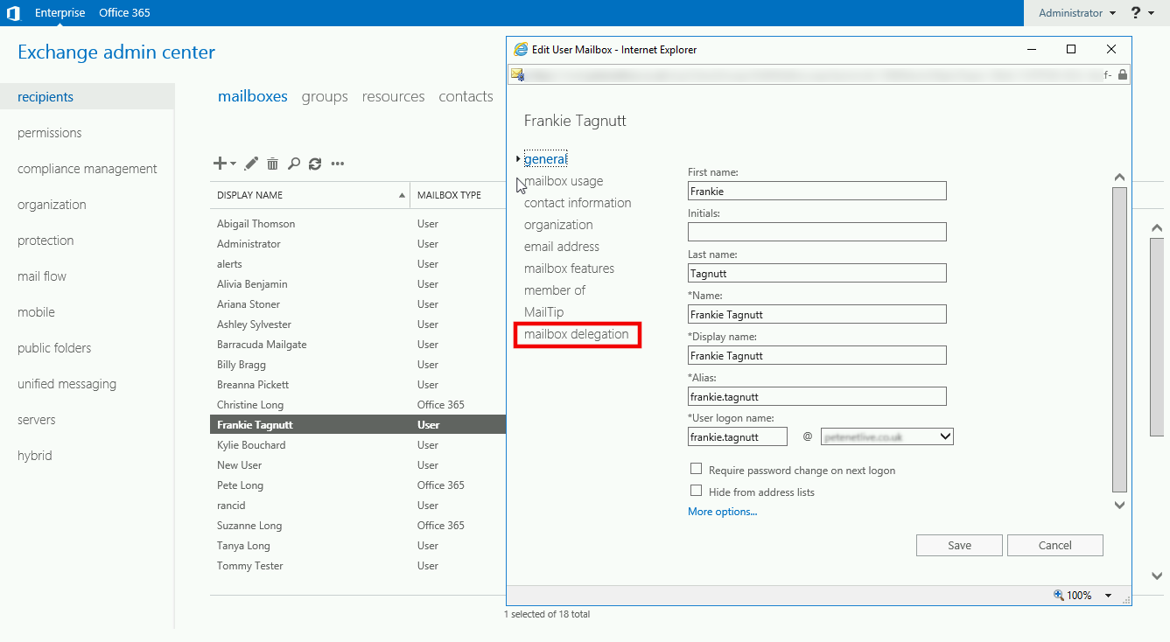The image size is (1170, 642).
Task: Click the Internet Explorer icon in dialog titlebar
Action: pyautogui.click(x=522, y=49)
